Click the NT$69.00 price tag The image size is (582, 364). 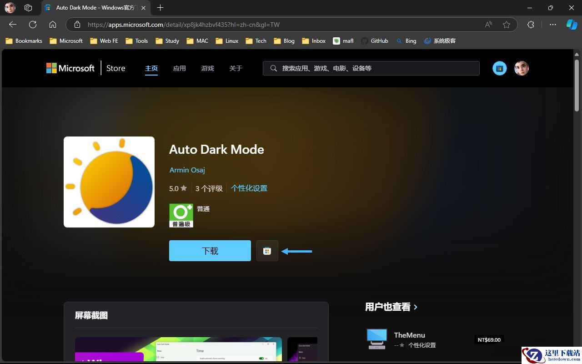[x=489, y=340]
